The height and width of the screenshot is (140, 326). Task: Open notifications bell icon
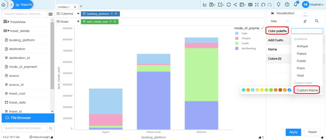click(296, 4)
